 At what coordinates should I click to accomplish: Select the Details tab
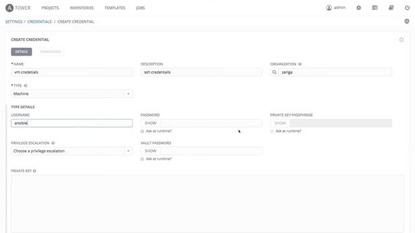(21, 52)
